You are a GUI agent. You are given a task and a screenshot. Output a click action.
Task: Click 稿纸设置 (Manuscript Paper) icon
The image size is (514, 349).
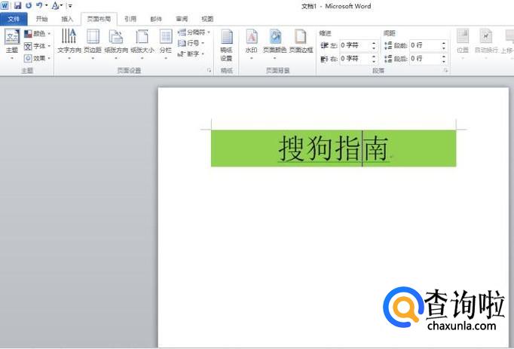click(x=227, y=36)
